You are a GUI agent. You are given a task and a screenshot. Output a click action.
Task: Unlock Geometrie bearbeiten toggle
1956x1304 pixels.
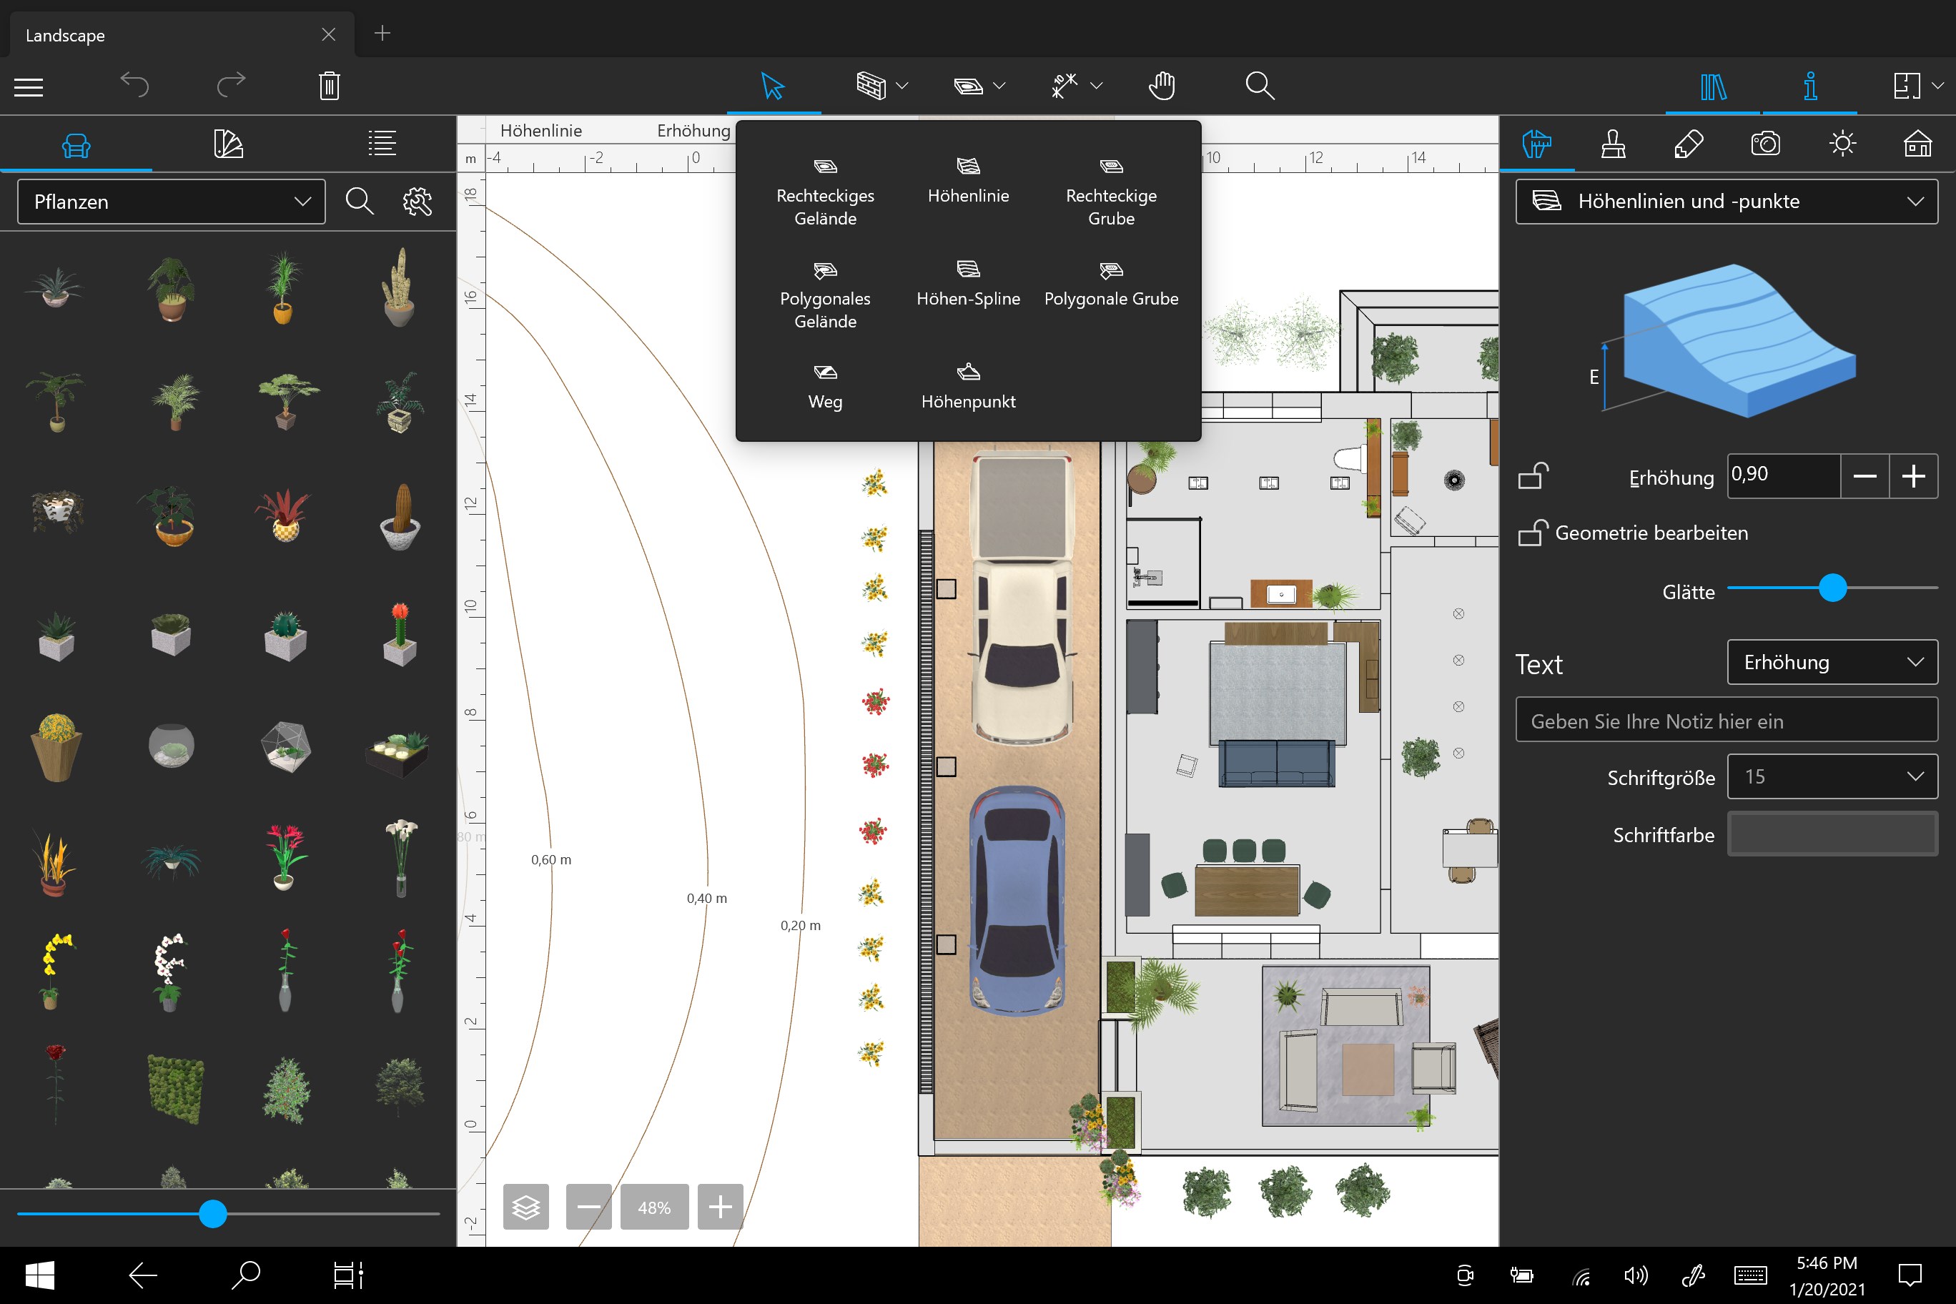click(1533, 532)
